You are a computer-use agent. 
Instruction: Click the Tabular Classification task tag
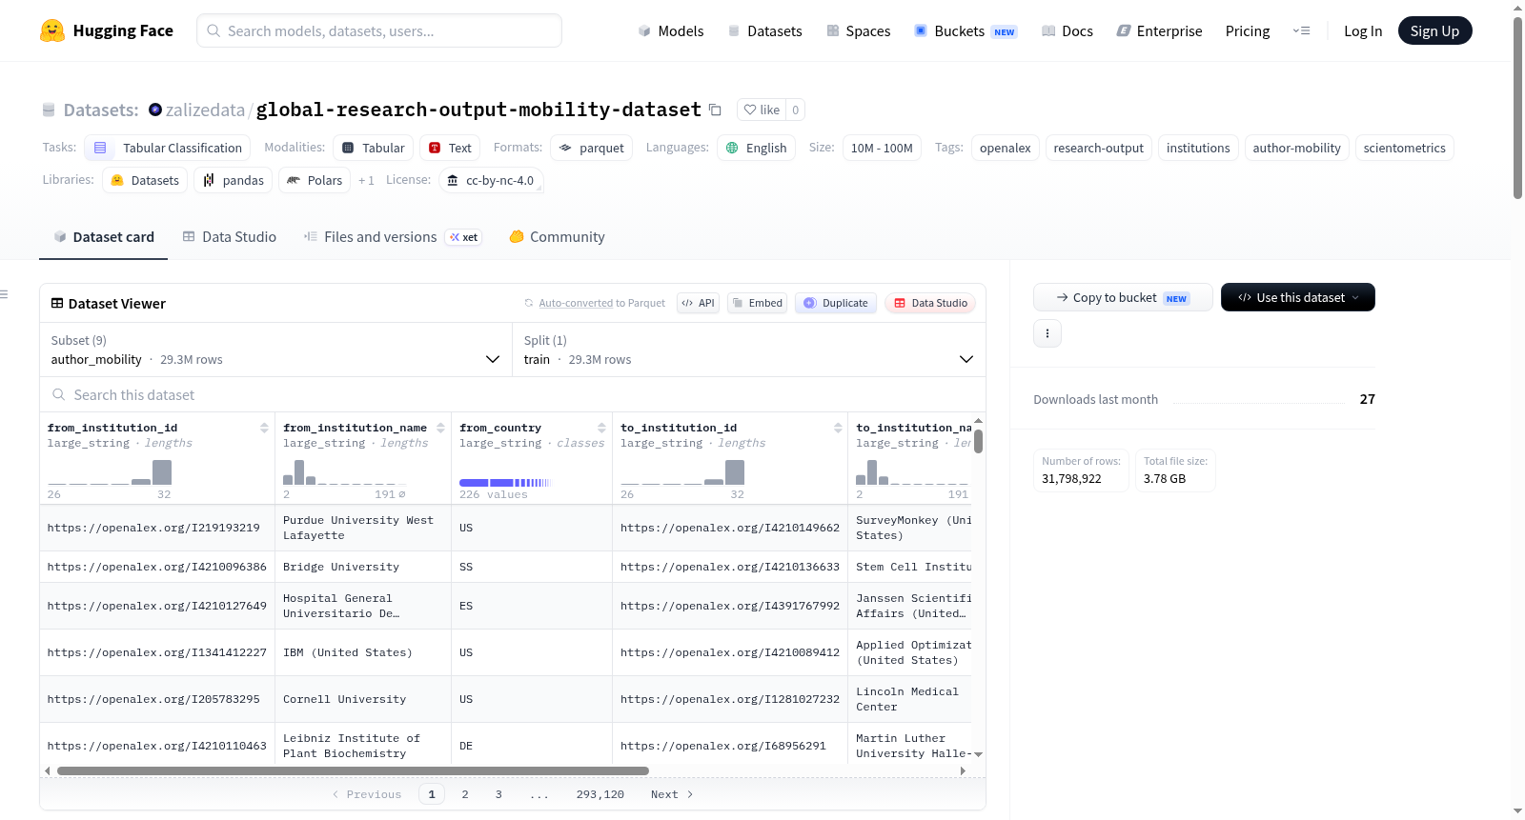168,148
